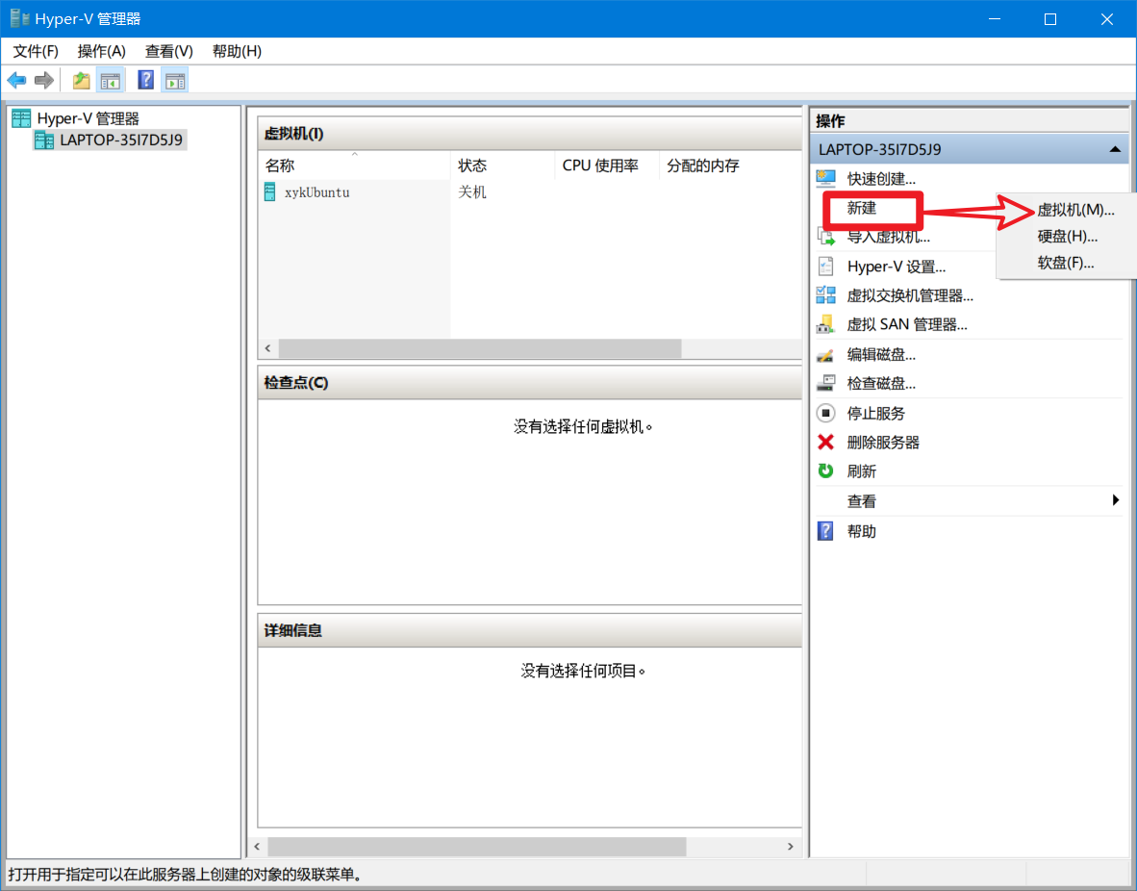The width and height of the screenshot is (1137, 891).
Task: Toggle the console tree pane toolbar icon
Action: (x=111, y=81)
